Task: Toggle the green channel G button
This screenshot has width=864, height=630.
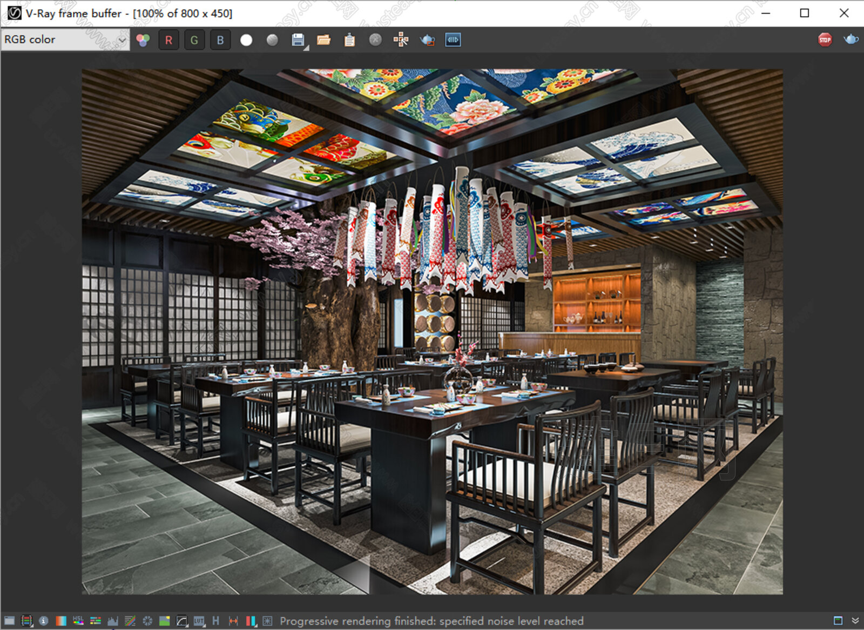Action: [194, 40]
